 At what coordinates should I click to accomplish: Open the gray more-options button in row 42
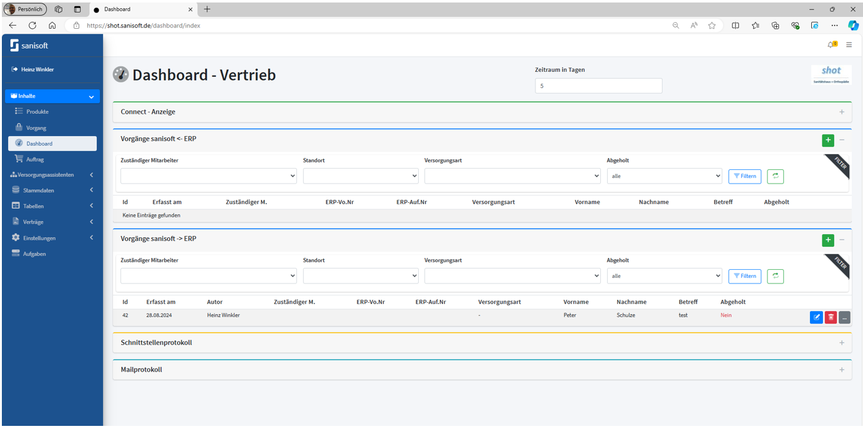pos(844,317)
